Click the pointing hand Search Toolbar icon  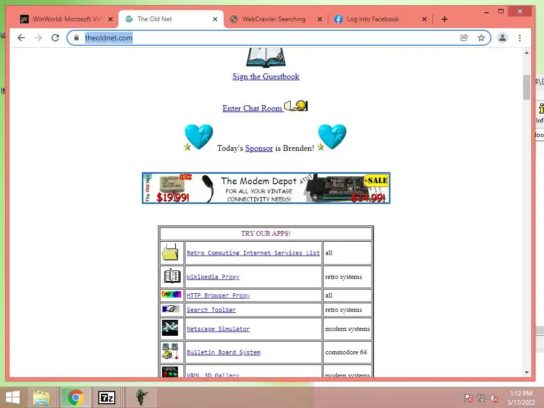pyautogui.click(x=171, y=309)
